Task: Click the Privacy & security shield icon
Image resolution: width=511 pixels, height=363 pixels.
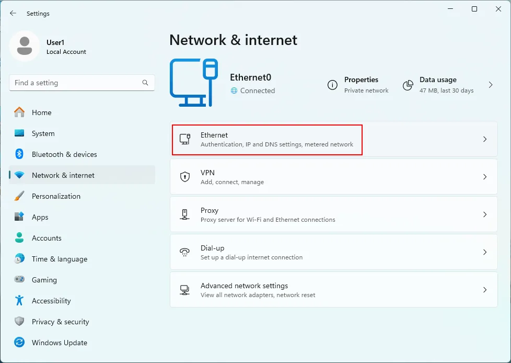Action: click(x=19, y=321)
